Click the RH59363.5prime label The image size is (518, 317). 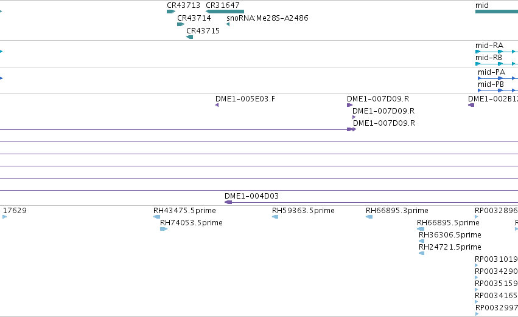(303, 211)
